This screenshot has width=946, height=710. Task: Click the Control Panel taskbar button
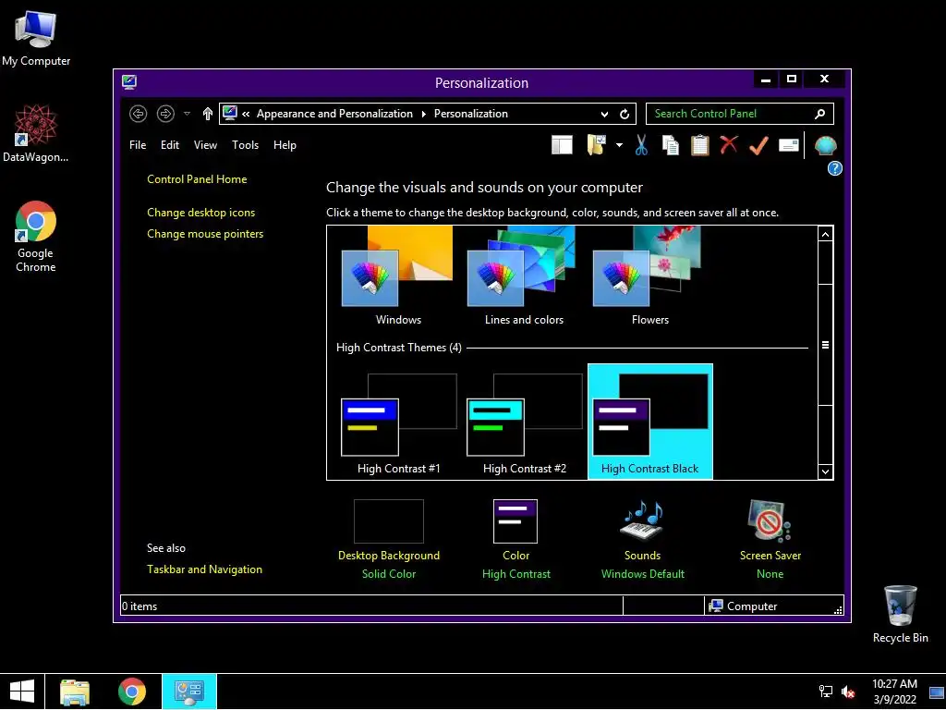click(189, 692)
